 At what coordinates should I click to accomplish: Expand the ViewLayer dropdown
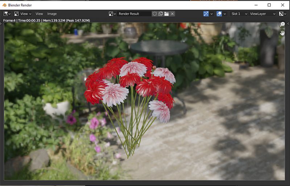pos(262,14)
